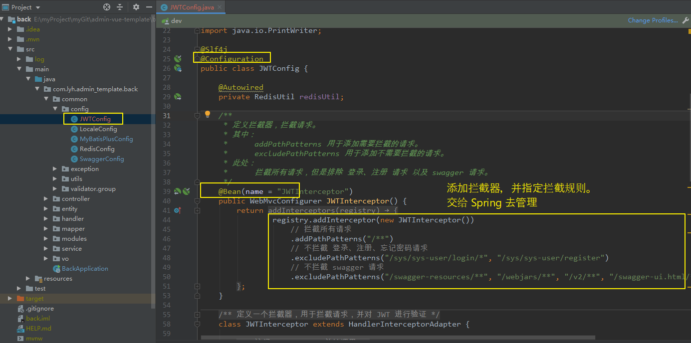Click the RedisUtil type on line 29

point(274,97)
